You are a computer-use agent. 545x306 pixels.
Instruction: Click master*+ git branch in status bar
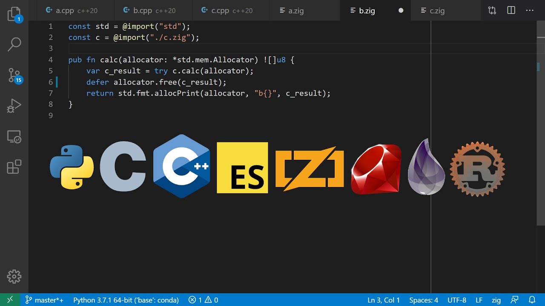click(x=44, y=300)
